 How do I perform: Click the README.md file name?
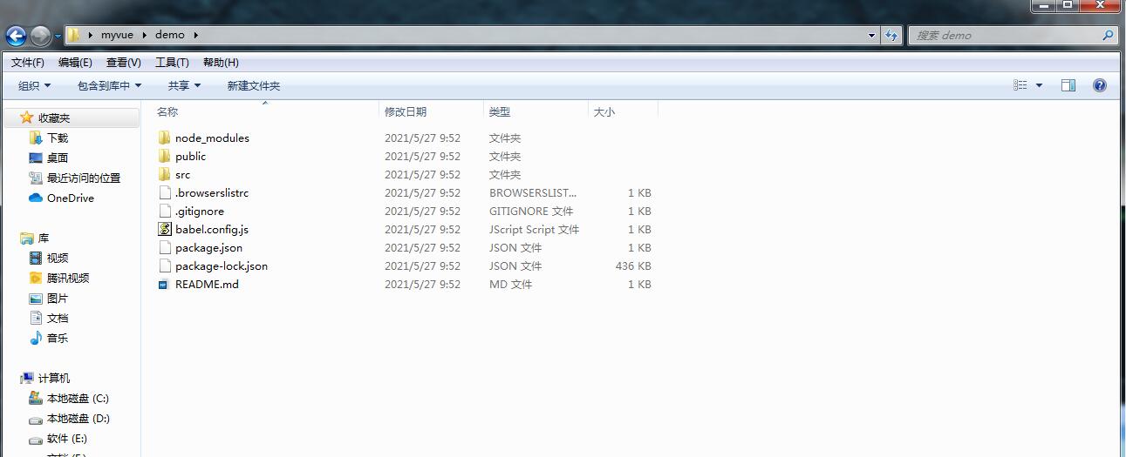pyautogui.click(x=207, y=284)
